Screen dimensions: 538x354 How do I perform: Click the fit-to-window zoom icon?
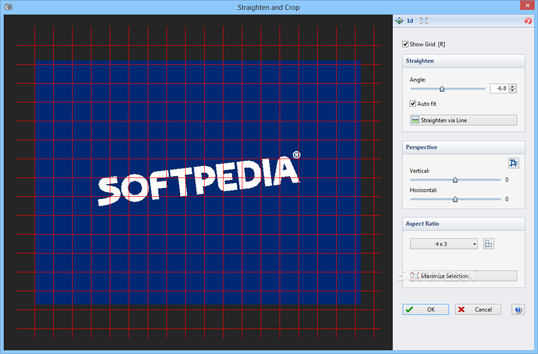click(399, 21)
